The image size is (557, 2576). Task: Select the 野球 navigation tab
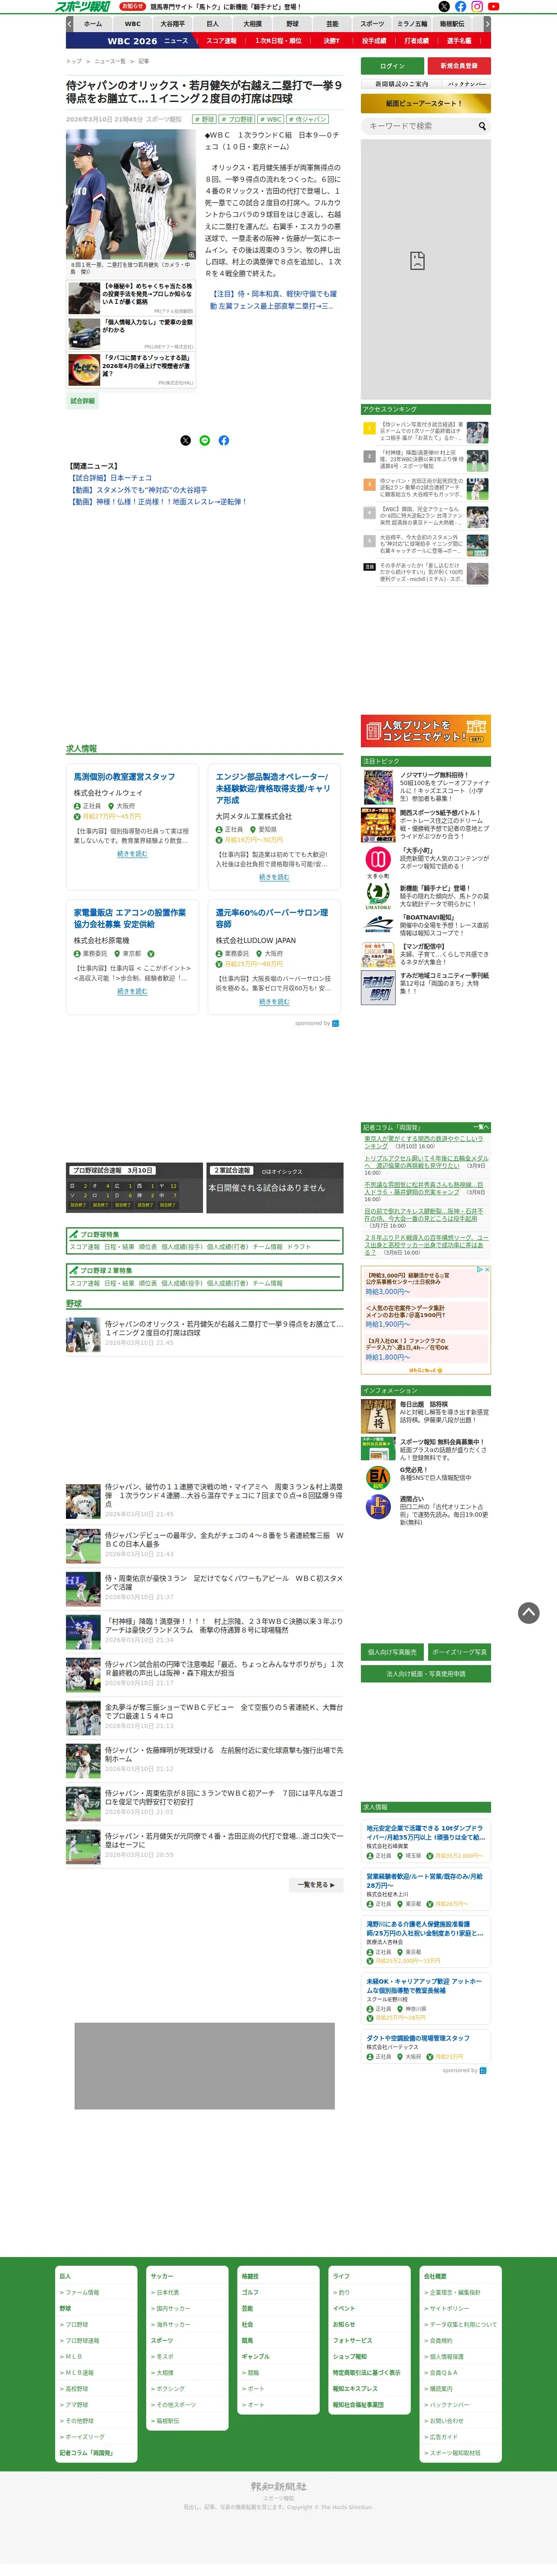(292, 23)
